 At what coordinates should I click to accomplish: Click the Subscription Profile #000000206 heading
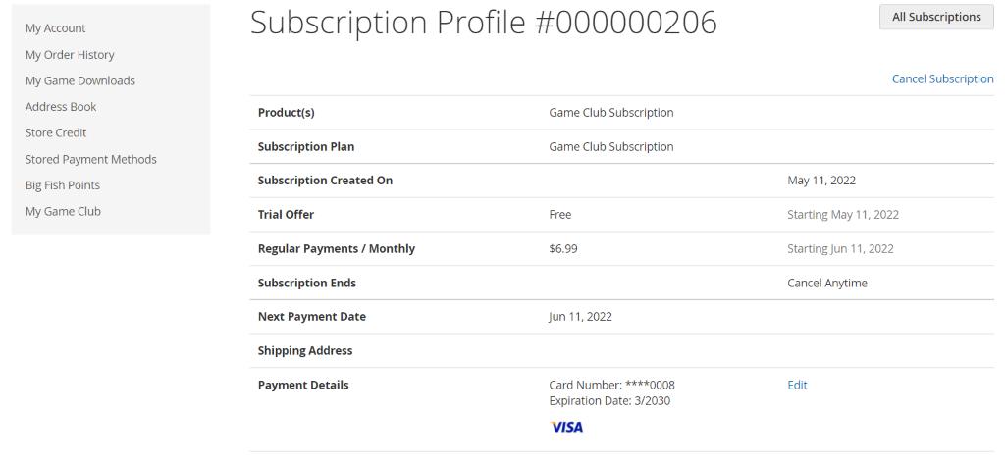pyautogui.click(x=483, y=23)
